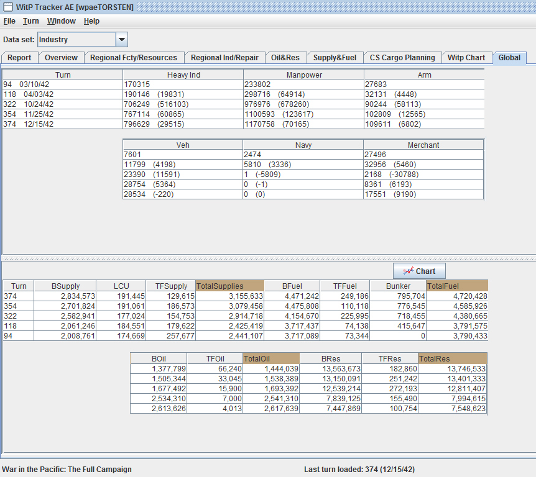Click the Heavy Ind column header
The width and height of the screenshot is (536, 477).
183,75
